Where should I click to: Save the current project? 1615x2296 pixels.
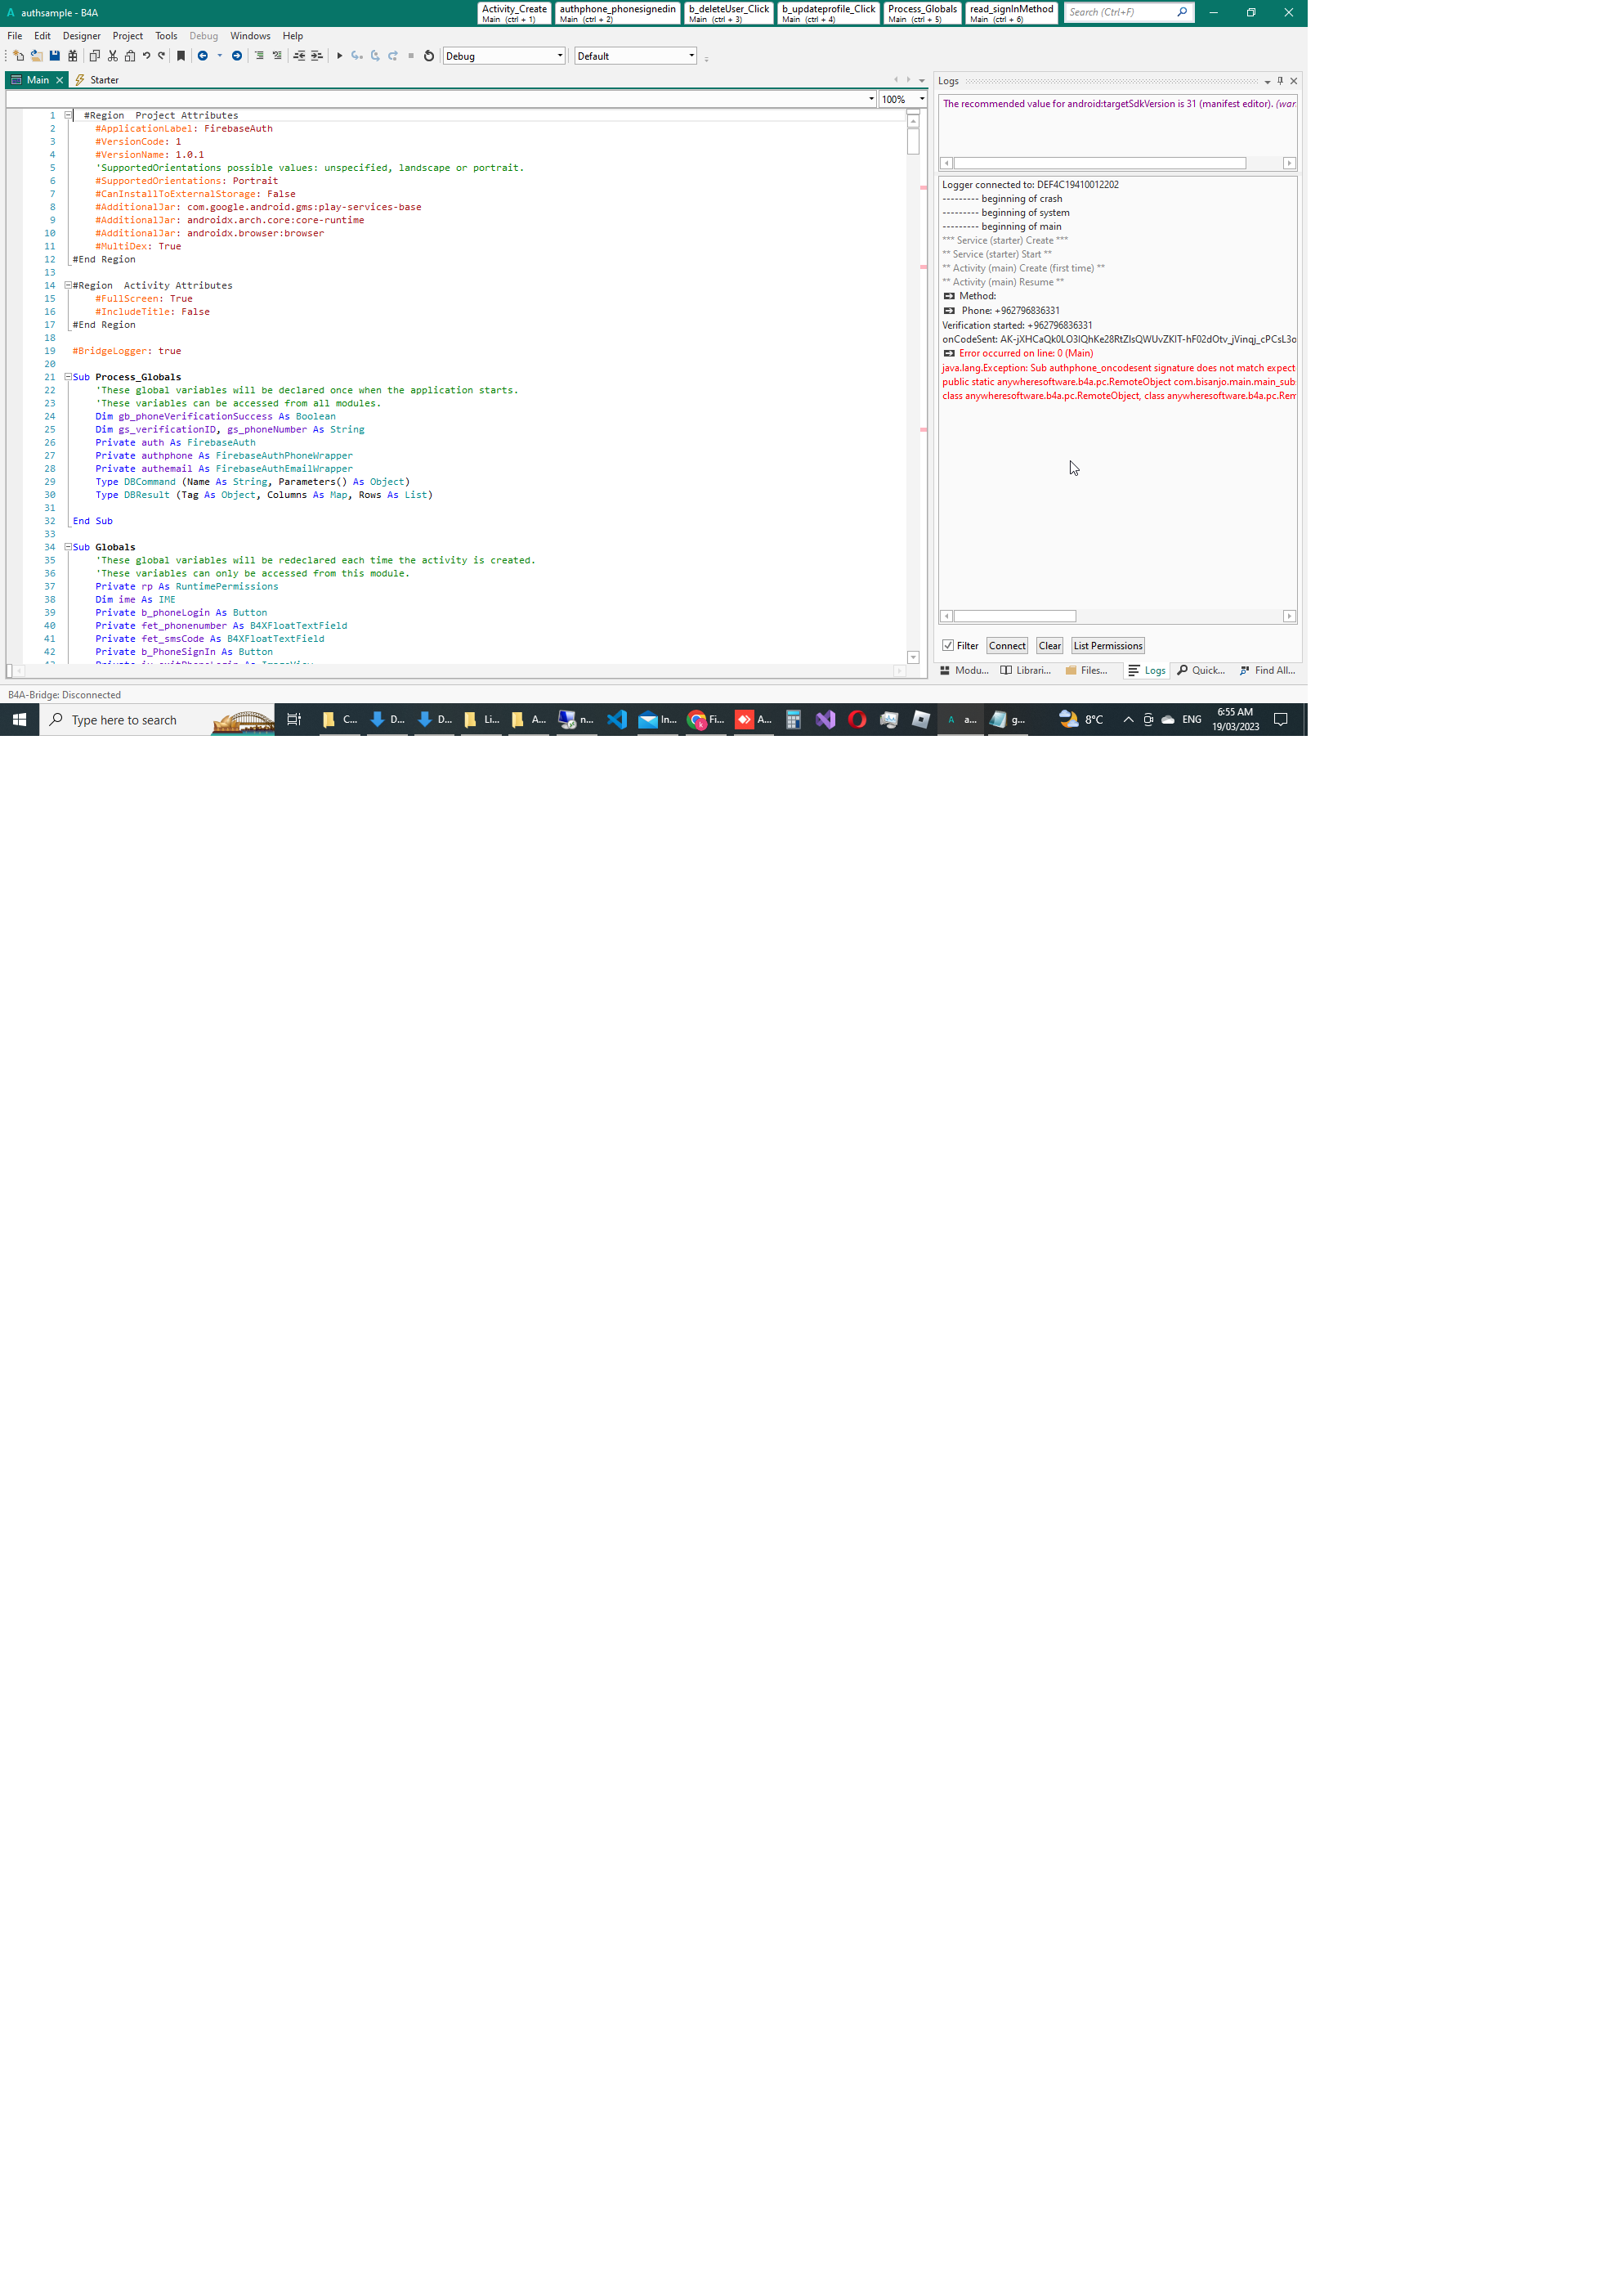point(55,56)
